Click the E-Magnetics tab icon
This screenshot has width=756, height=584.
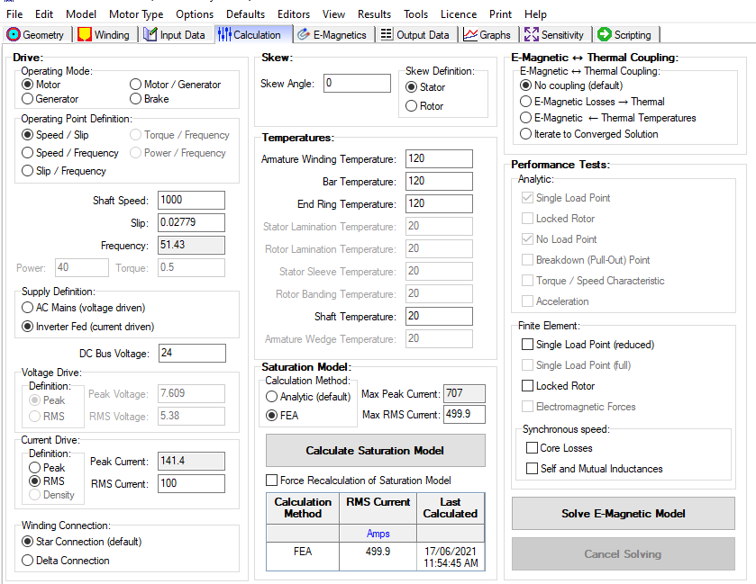click(304, 35)
